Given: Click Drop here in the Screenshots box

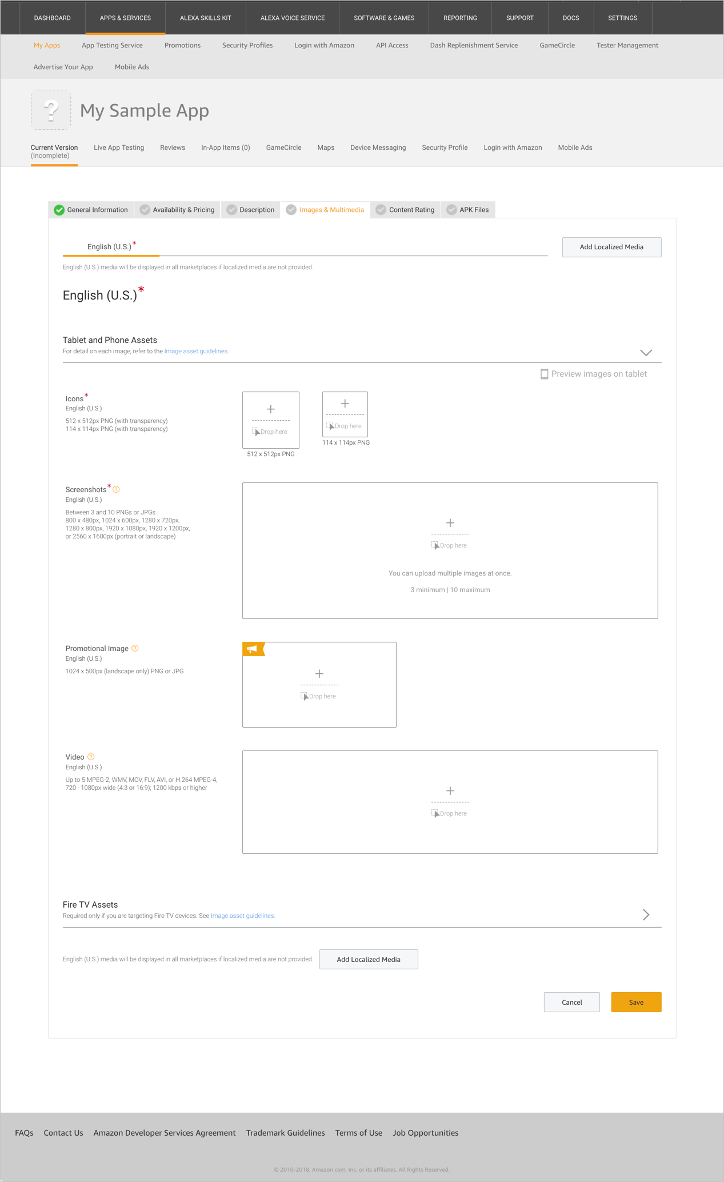Looking at the screenshot, I should pos(450,545).
